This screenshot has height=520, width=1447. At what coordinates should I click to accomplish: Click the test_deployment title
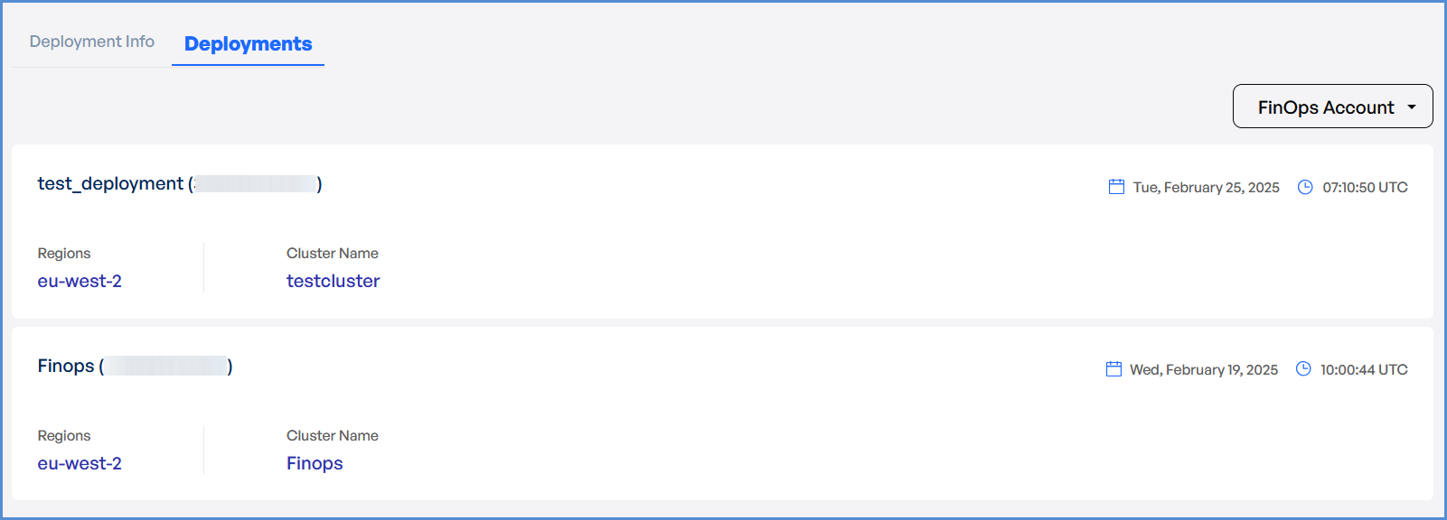[x=110, y=183]
